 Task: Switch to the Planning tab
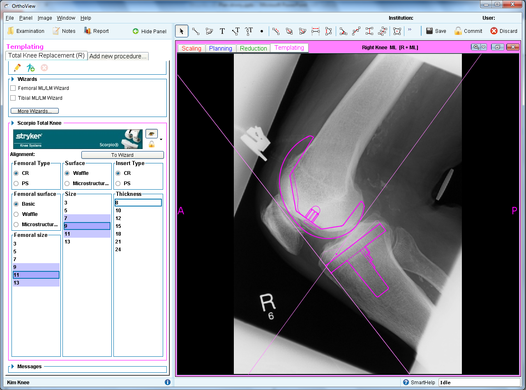pyautogui.click(x=221, y=48)
